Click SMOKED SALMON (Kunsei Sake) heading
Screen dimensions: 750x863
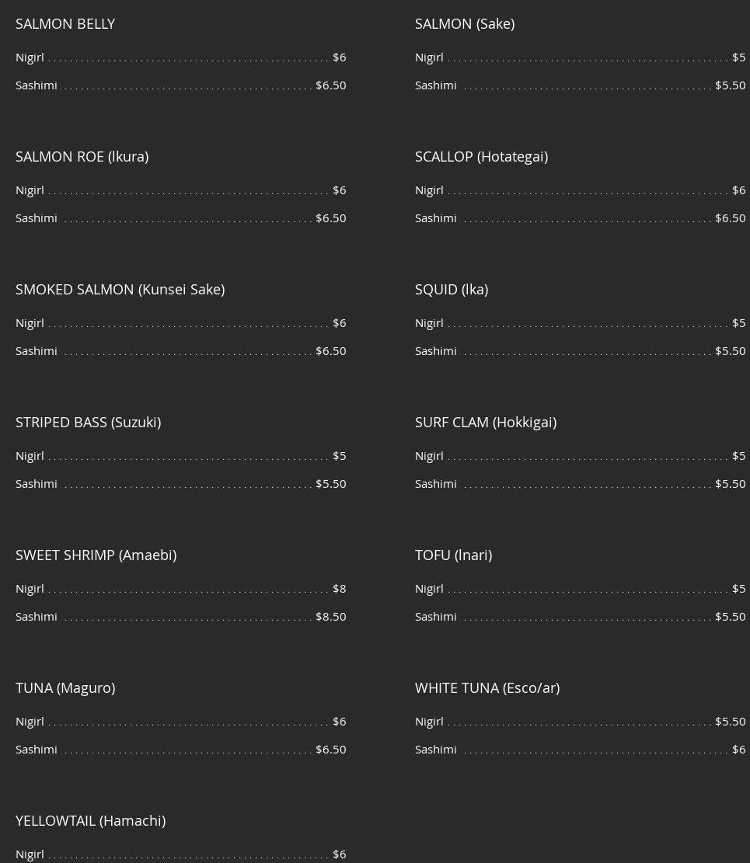pyautogui.click(x=120, y=290)
